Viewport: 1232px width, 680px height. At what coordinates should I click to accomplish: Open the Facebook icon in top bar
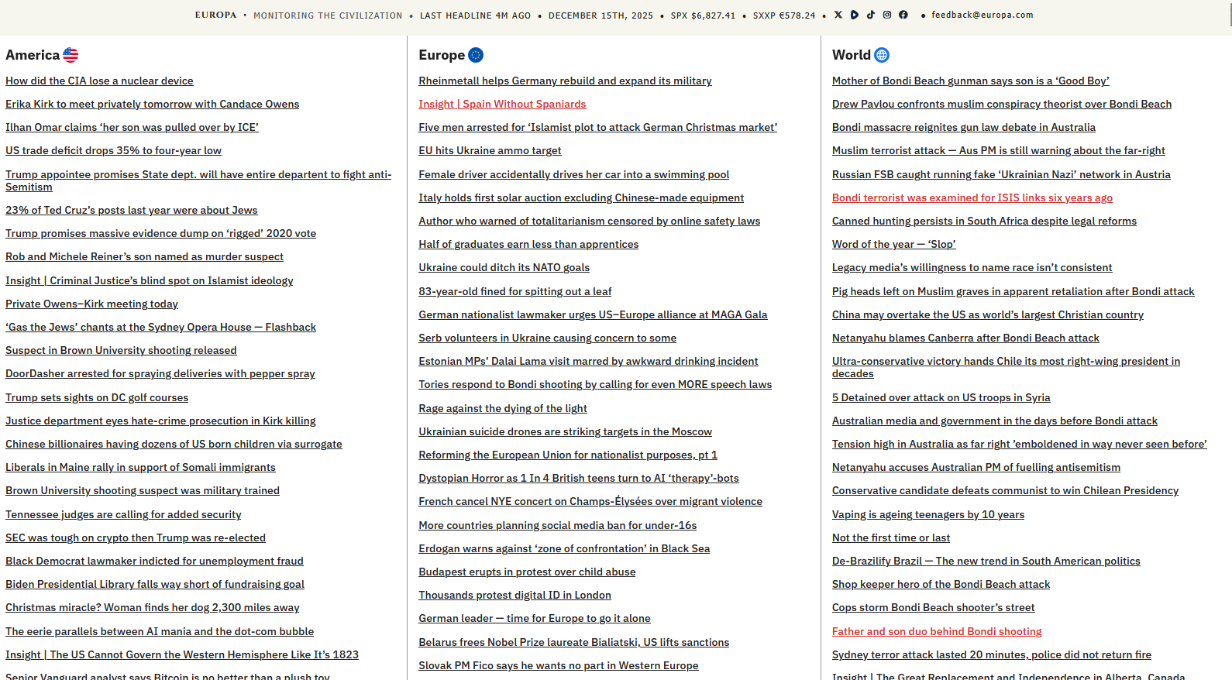click(903, 15)
